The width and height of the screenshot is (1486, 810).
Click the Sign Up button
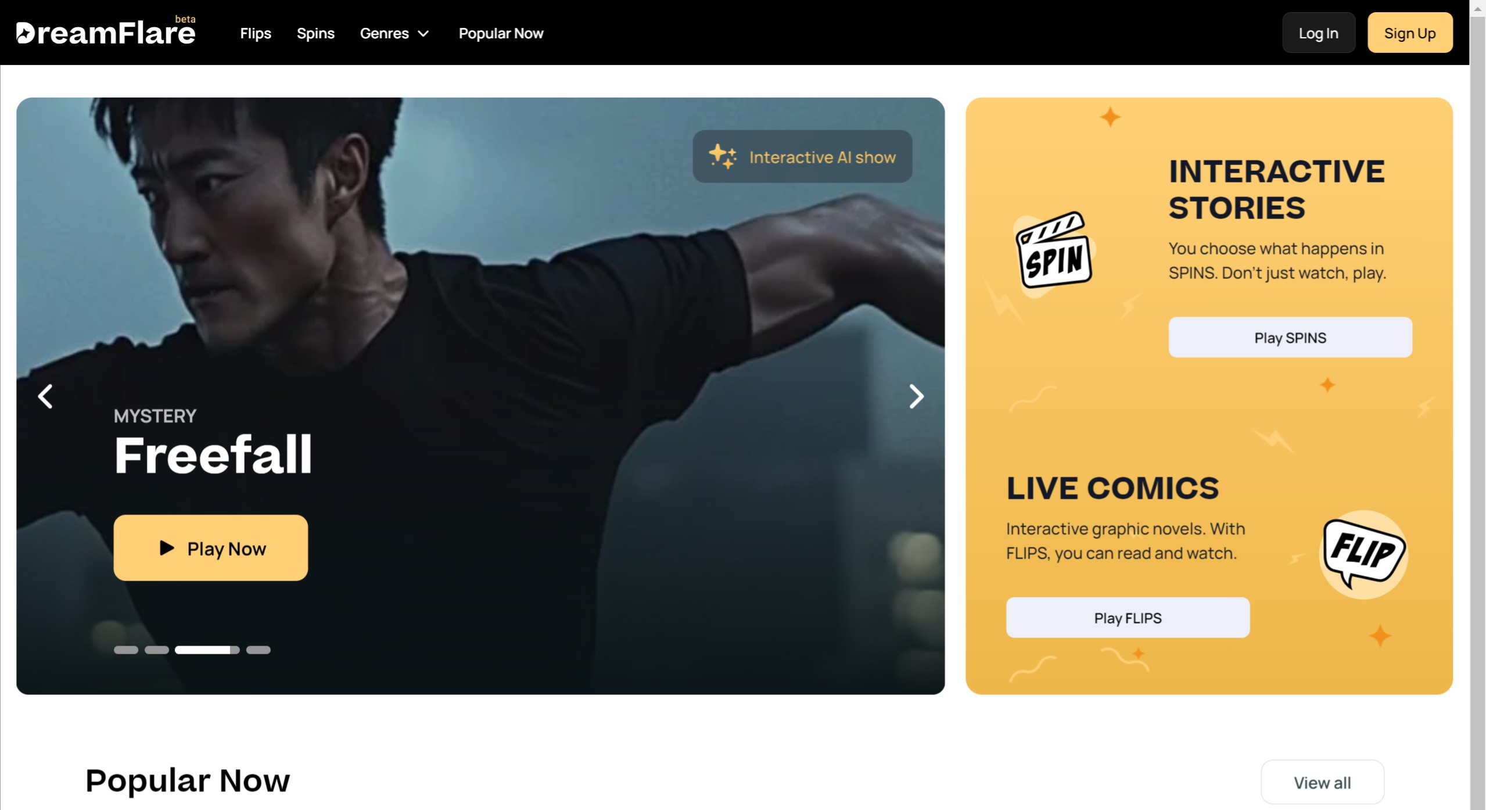pos(1410,33)
